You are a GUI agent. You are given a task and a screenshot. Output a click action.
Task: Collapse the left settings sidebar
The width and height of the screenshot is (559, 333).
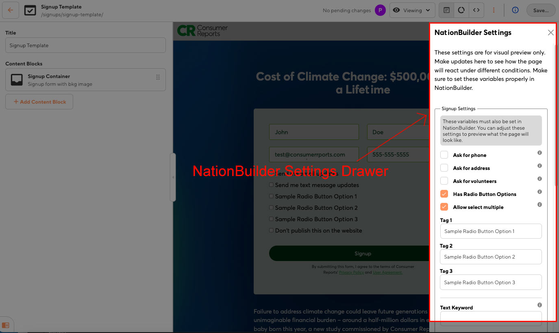[x=173, y=177]
